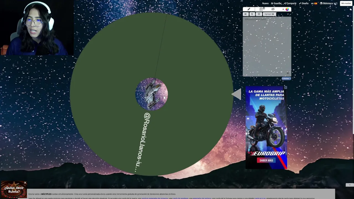Image resolution: width=354 pixels, height=199 pixels.
Task: Close the Eurogrip advertisement
Action: 285,88
